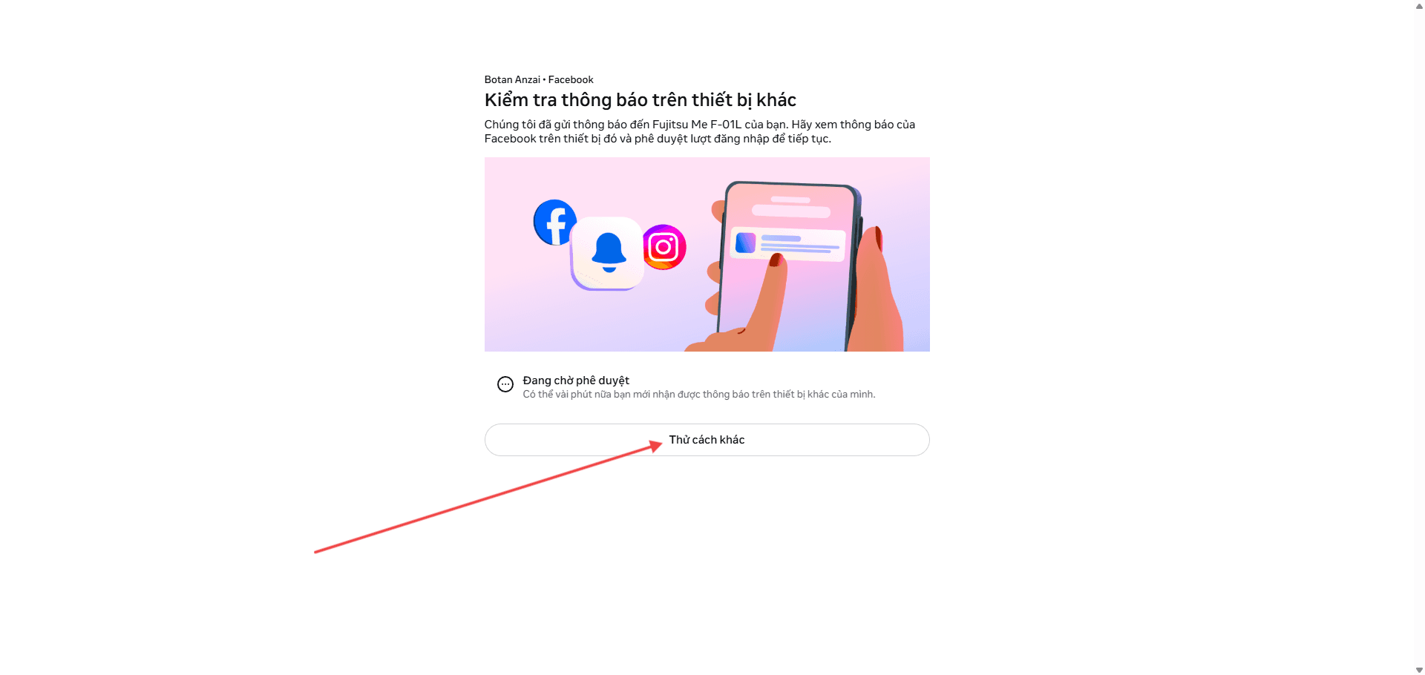Click the small app icon in notification card
The width and height of the screenshot is (1425, 675).
pyautogui.click(x=745, y=243)
